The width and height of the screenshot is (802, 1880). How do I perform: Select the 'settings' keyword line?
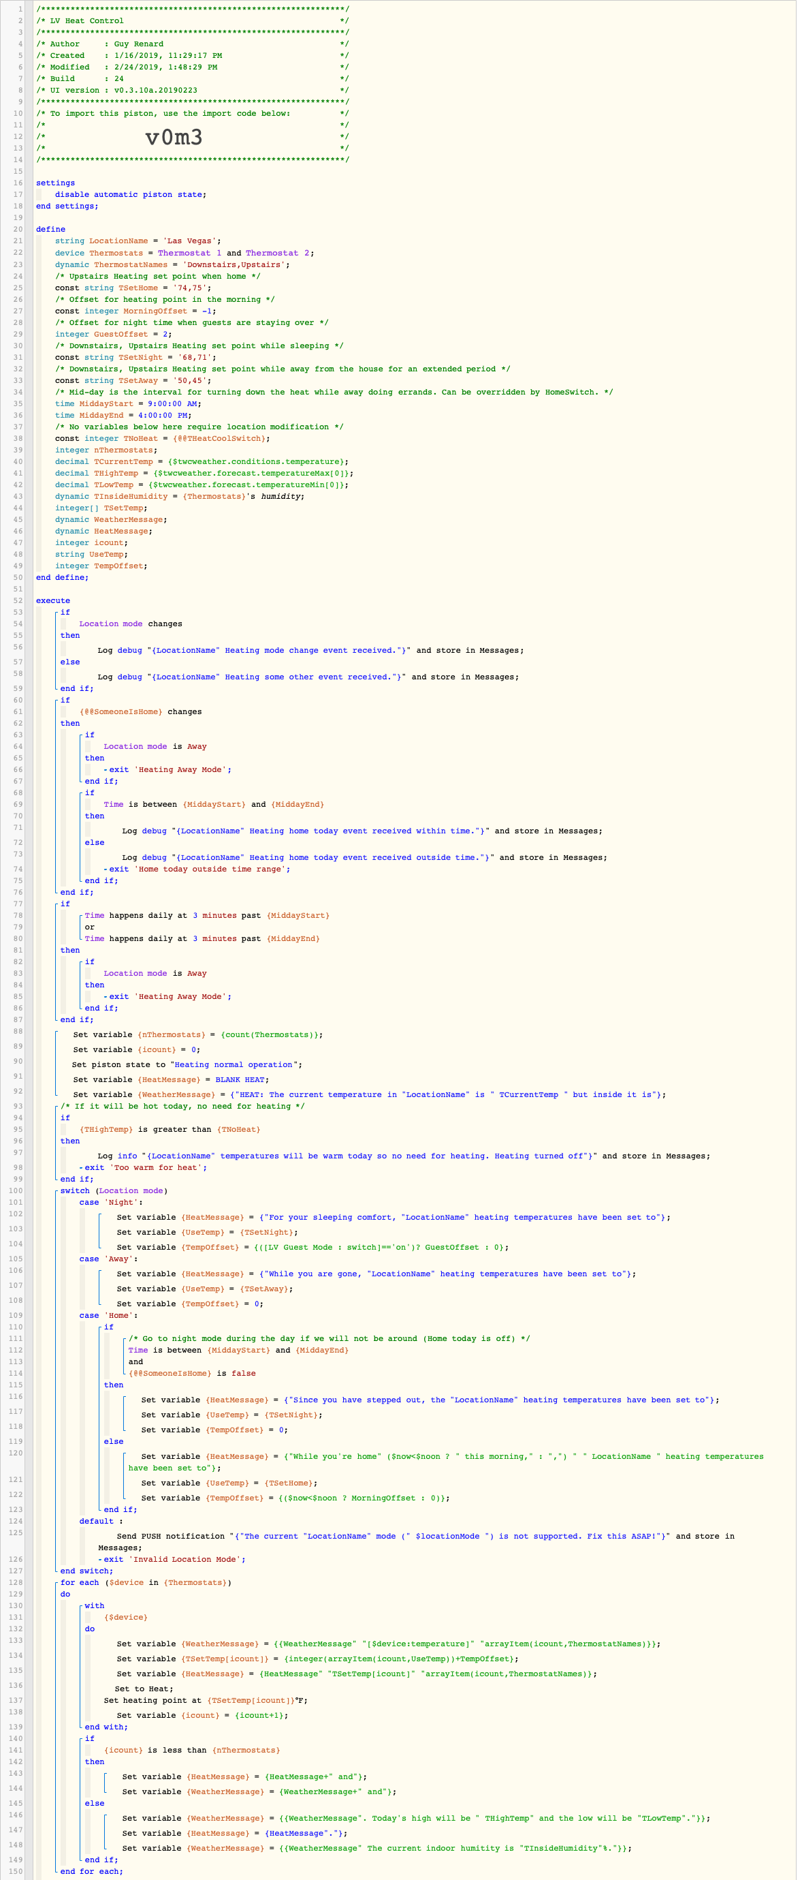pos(55,183)
